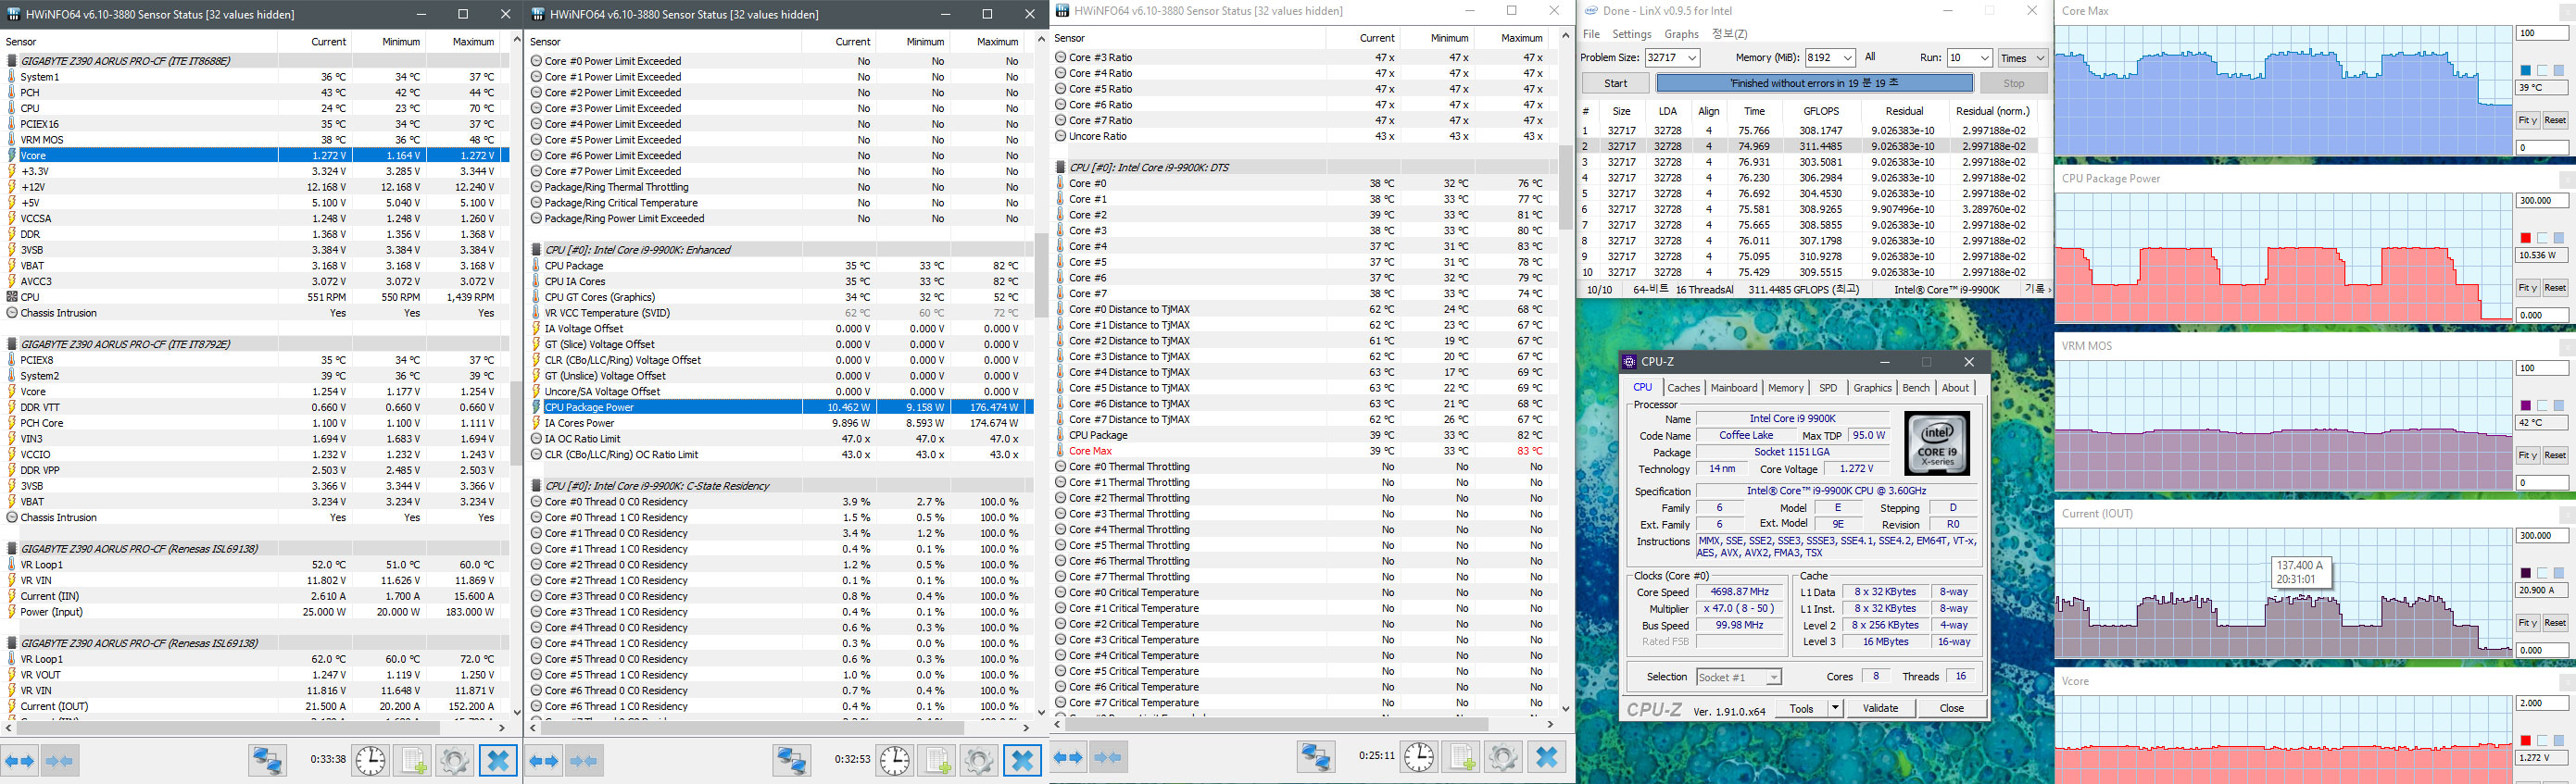
Task: Click the Intel Core i9 logo in CPU-Z
Action: tap(1937, 442)
